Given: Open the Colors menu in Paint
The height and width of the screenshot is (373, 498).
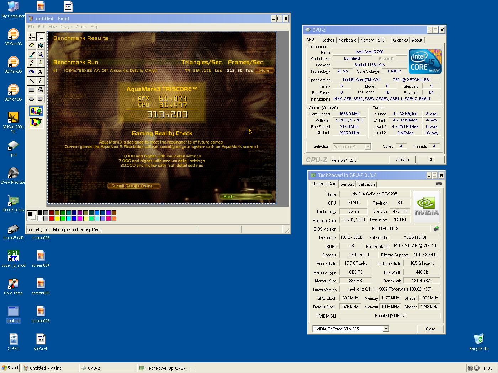Looking at the screenshot, I should [81, 27].
